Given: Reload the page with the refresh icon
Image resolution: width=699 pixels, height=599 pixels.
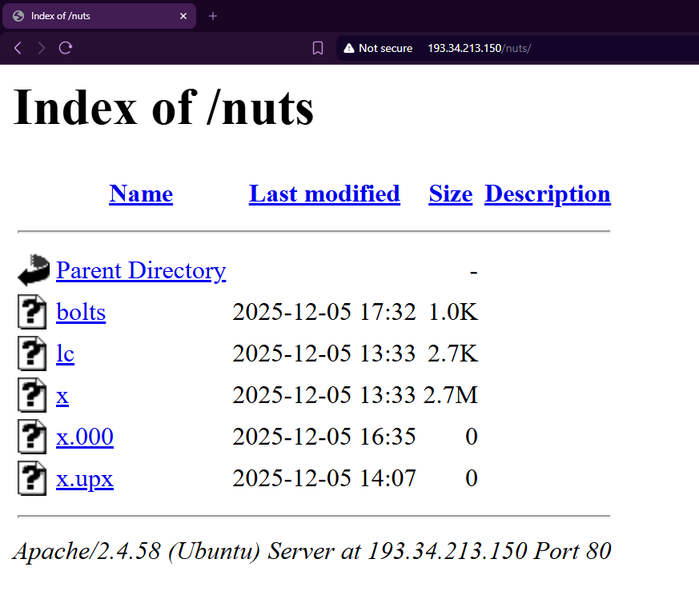Looking at the screenshot, I should (x=66, y=48).
